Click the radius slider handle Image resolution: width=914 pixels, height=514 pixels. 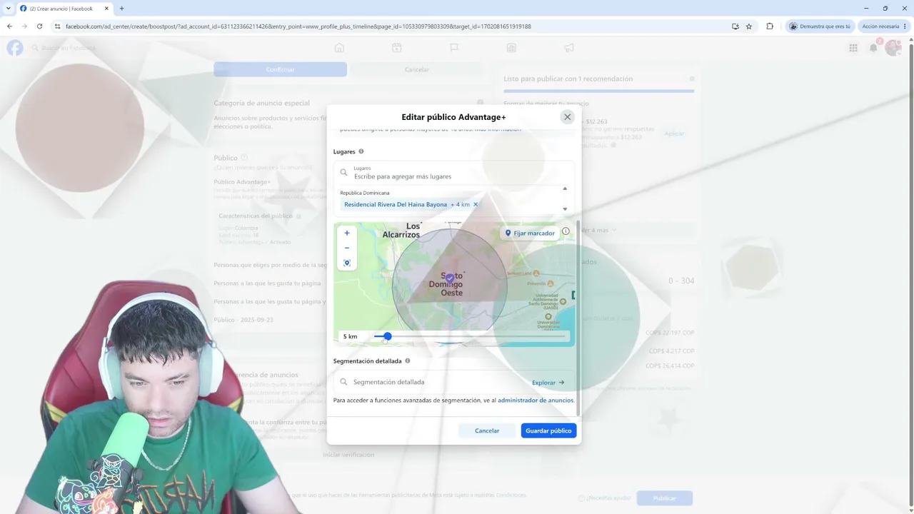pos(388,336)
